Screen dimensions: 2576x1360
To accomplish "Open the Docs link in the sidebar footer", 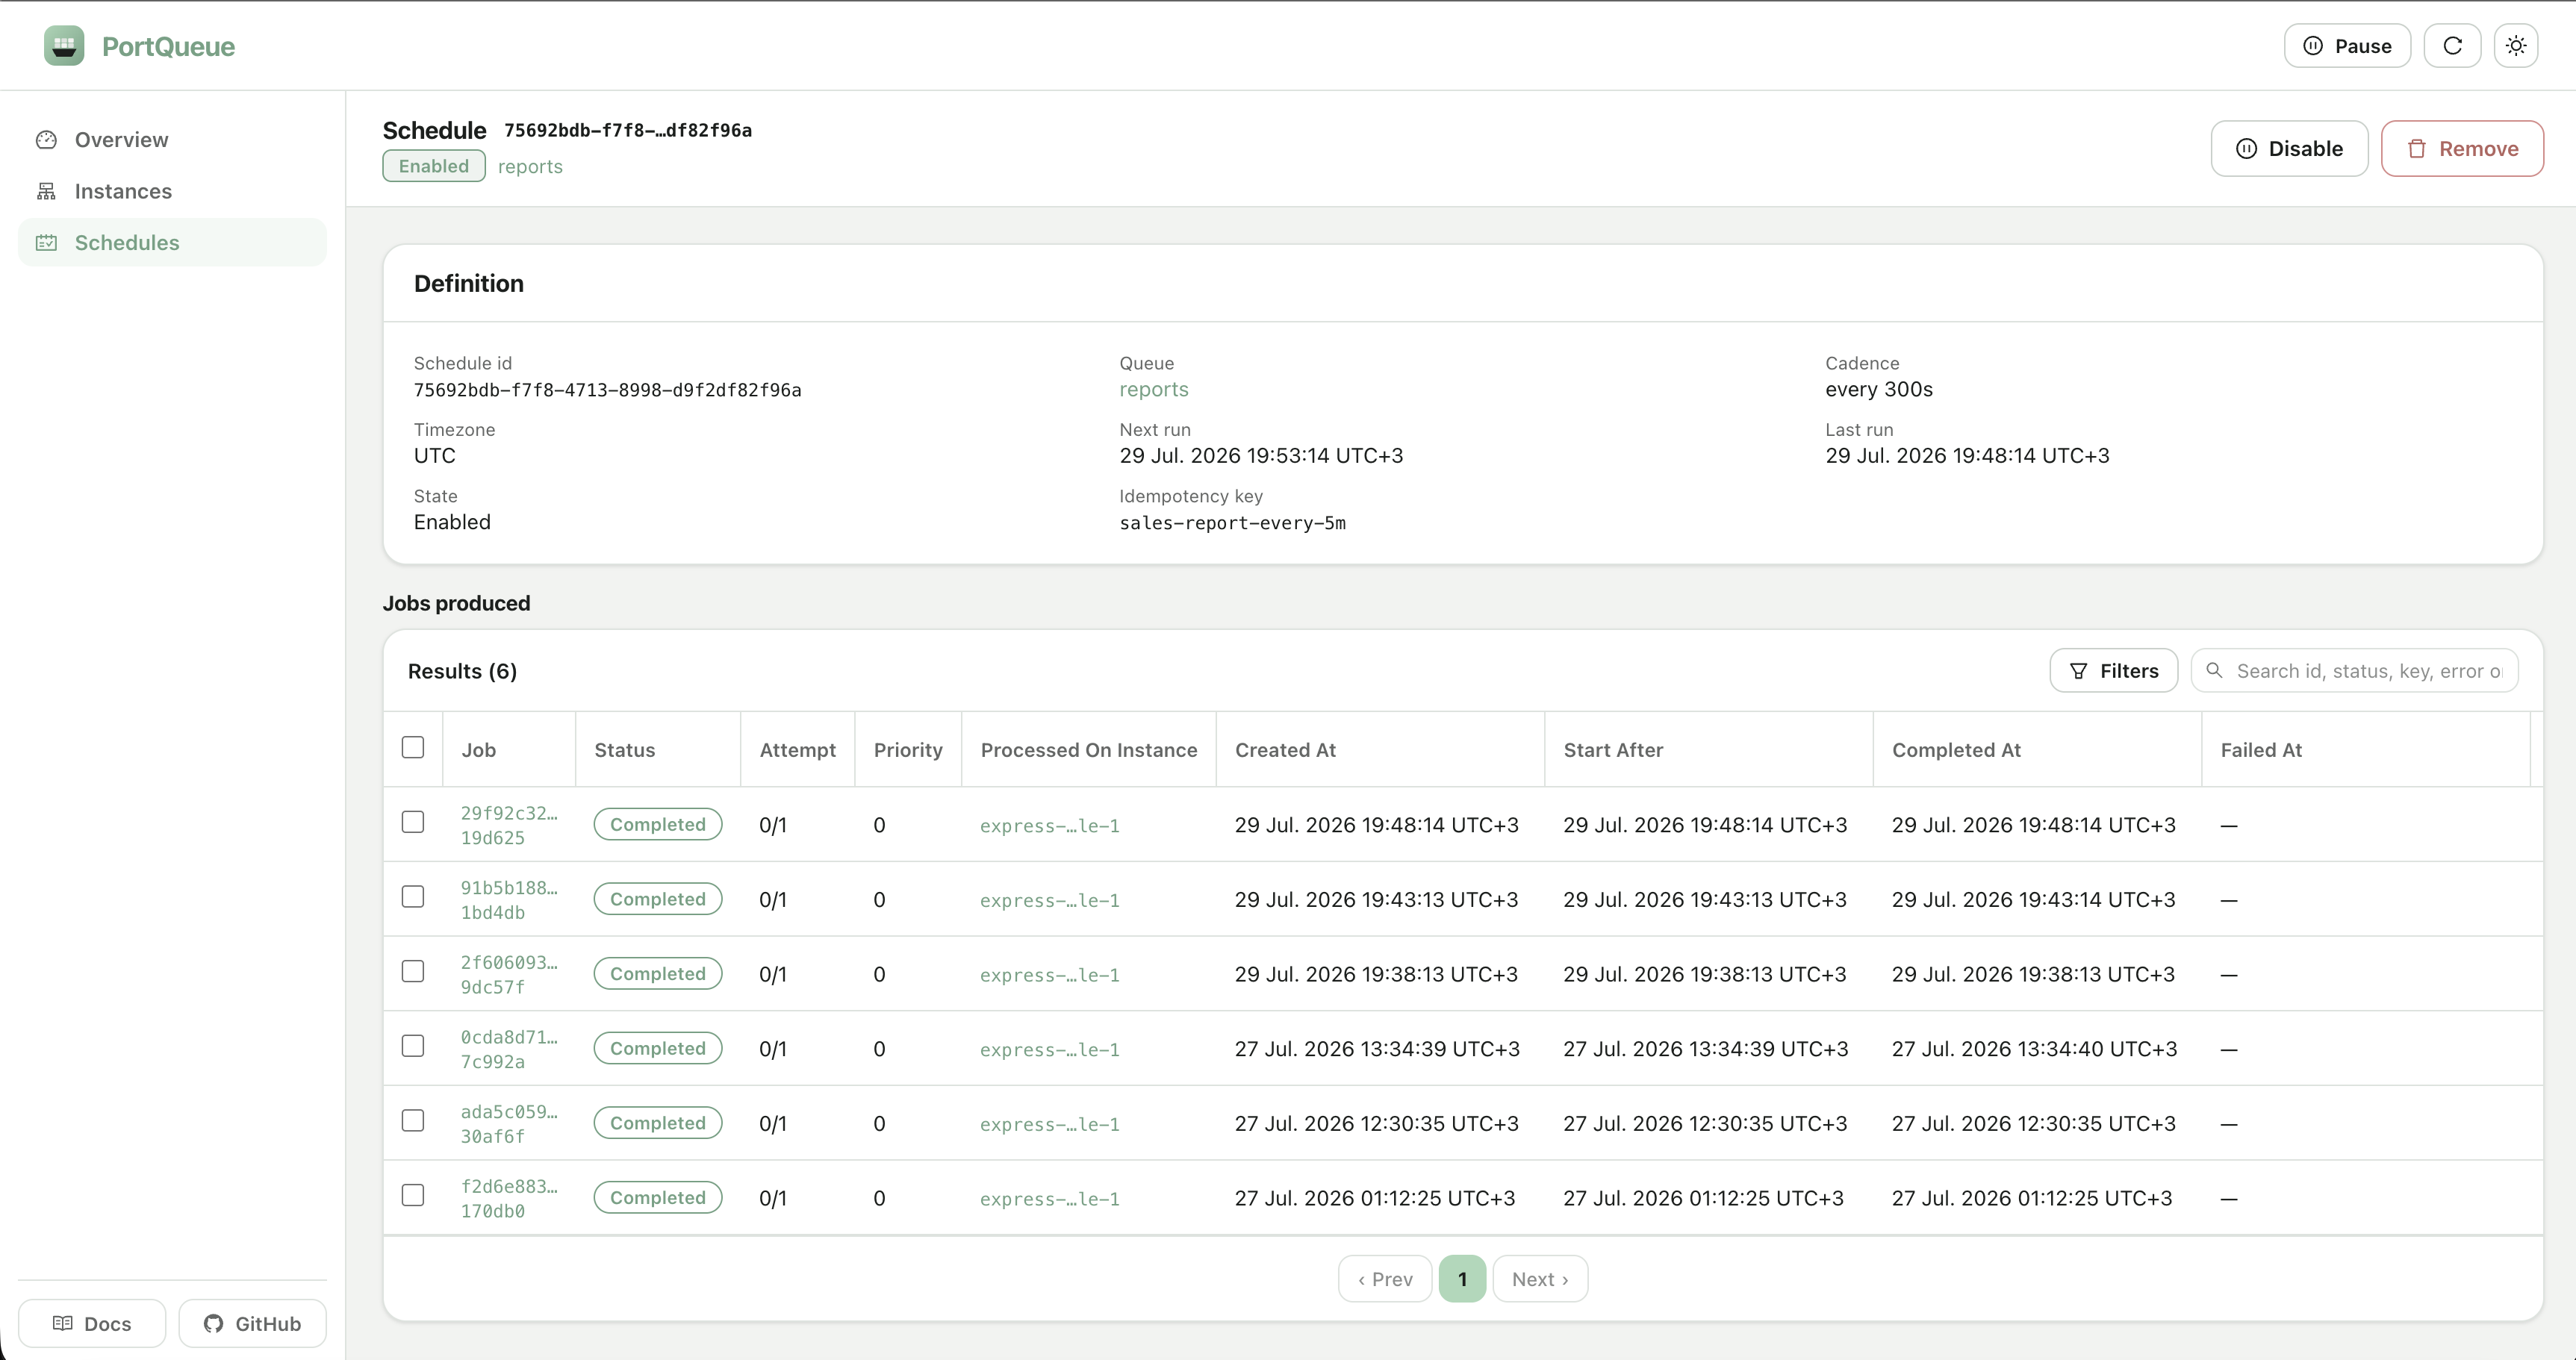I will pyautogui.click(x=92, y=1324).
